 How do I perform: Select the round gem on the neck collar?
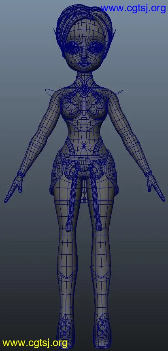coord(85,88)
